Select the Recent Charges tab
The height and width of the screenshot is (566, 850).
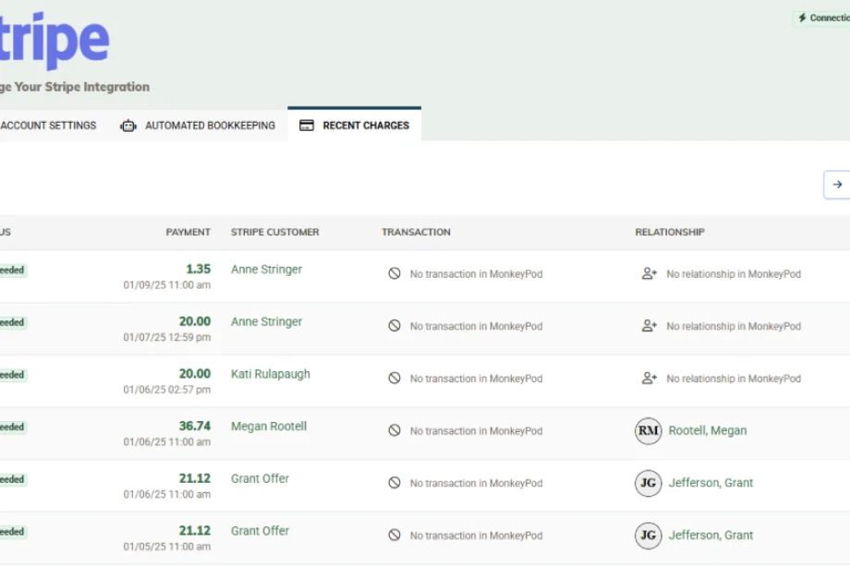355,125
